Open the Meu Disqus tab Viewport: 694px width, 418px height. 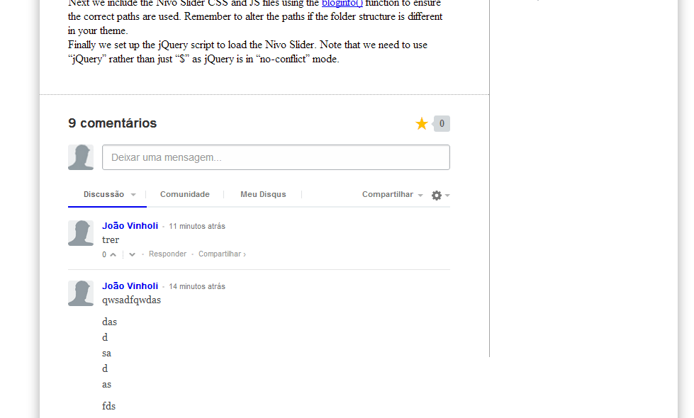pyautogui.click(x=262, y=194)
